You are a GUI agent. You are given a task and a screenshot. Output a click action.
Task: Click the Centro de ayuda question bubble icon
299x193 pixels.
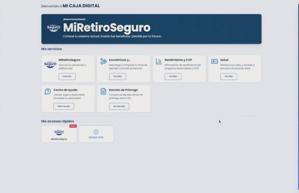[x=48, y=91]
